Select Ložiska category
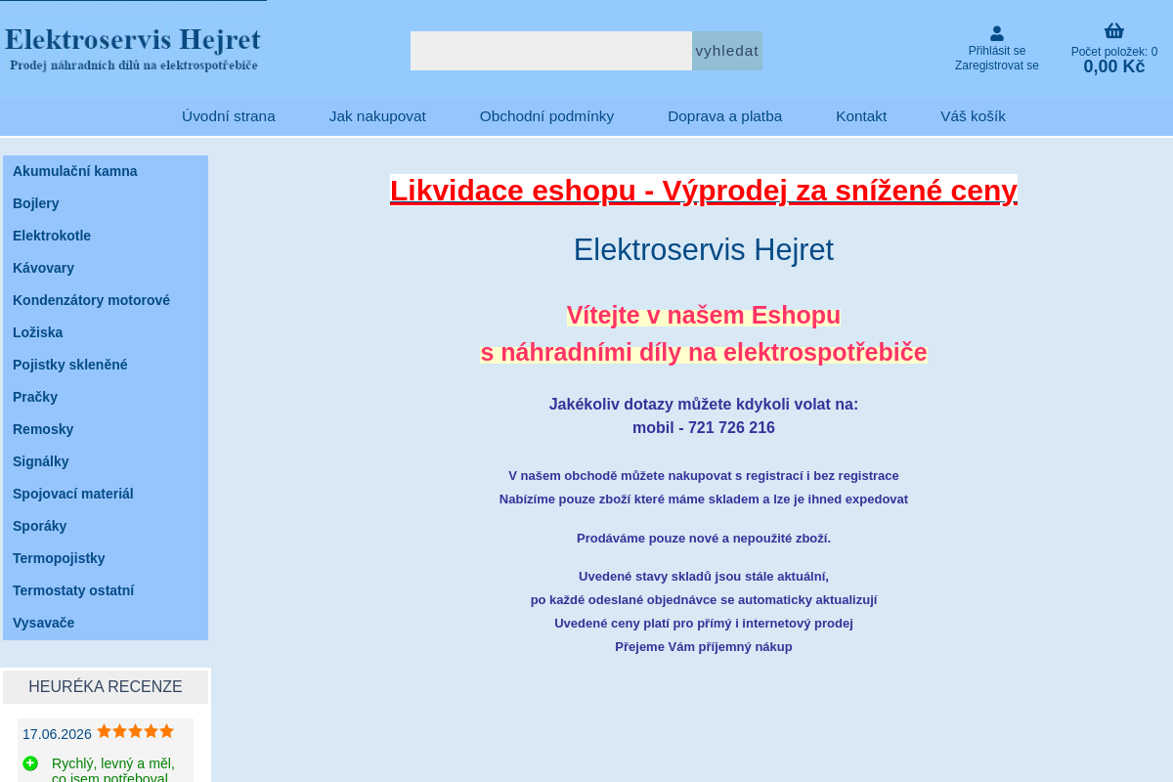This screenshot has height=782, width=1173. [x=106, y=332]
